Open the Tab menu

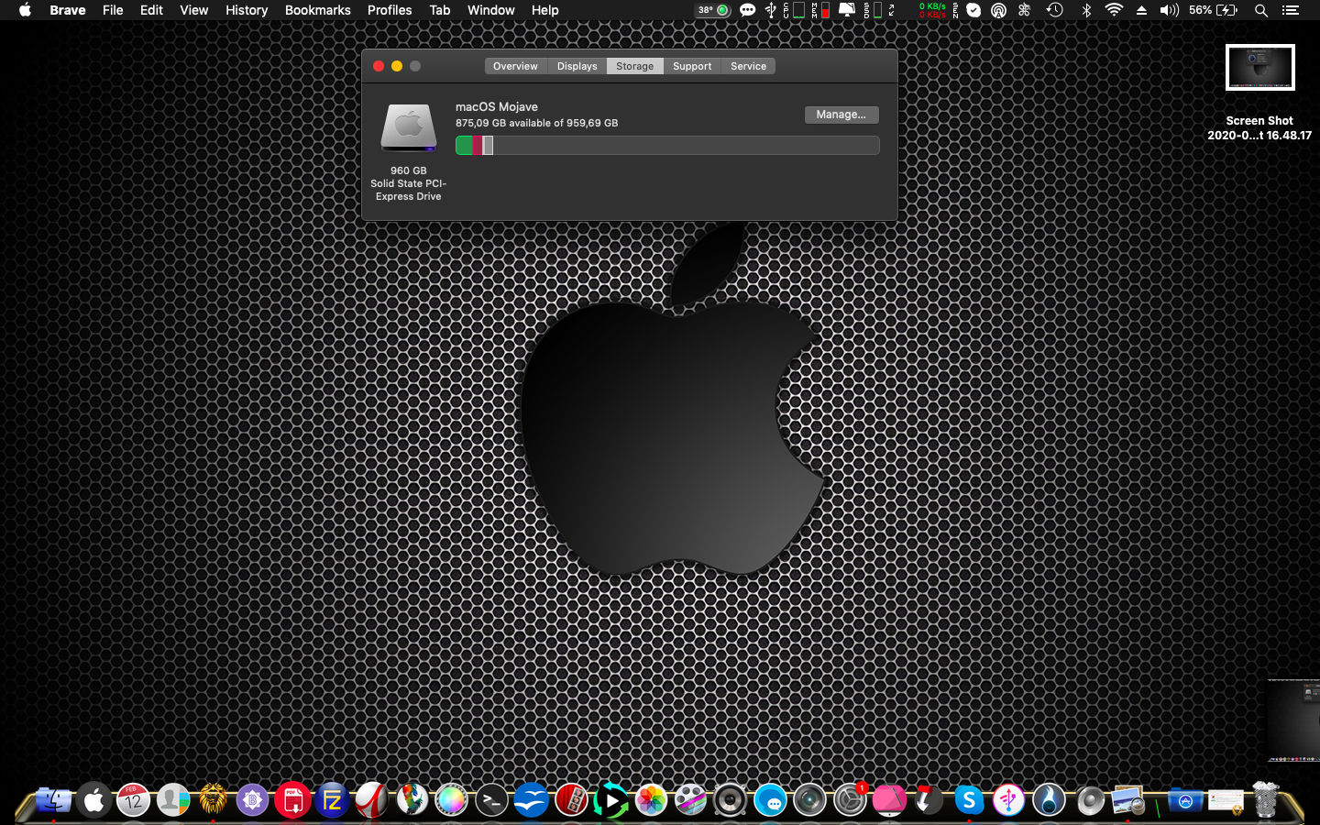440,10
